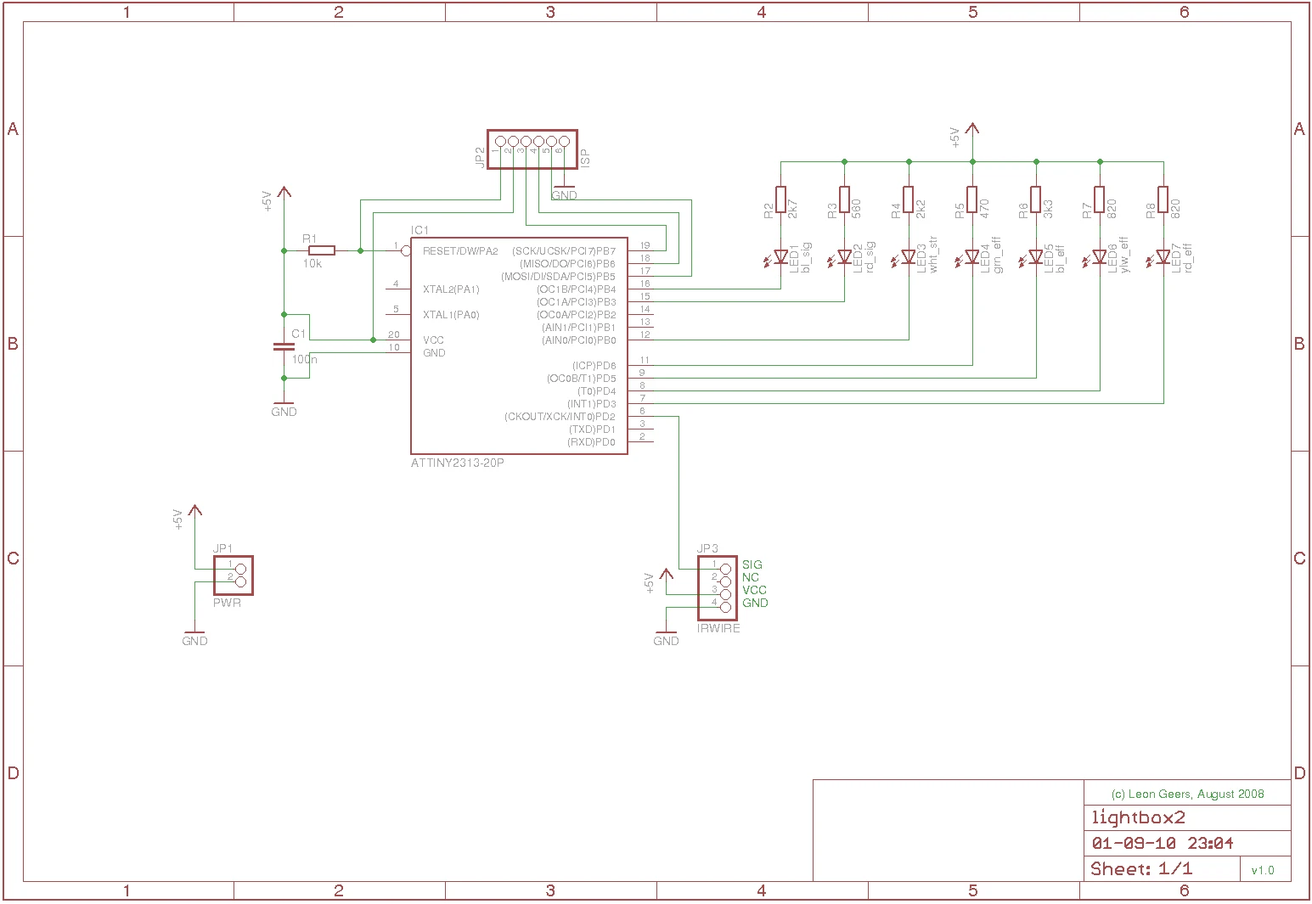The width and height of the screenshot is (1312, 904).
Task: Click the 10k value under R1
Action: coord(313,264)
